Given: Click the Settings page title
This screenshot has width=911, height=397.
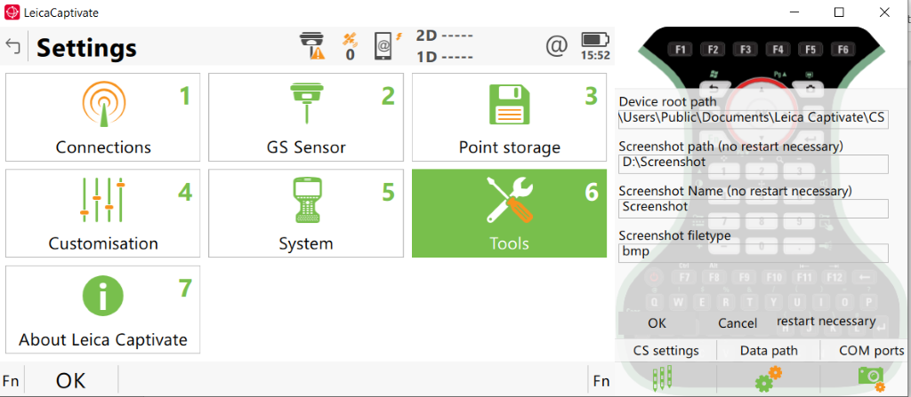Looking at the screenshot, I should click(86, 48).
